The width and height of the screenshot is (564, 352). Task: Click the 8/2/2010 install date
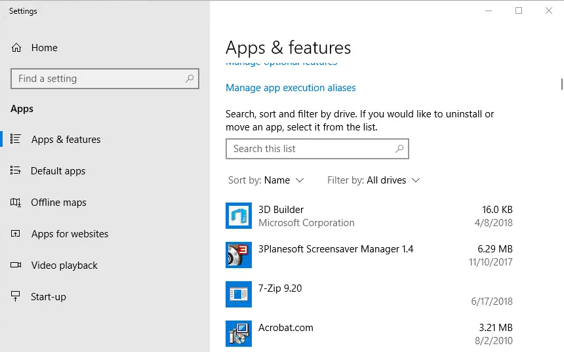(x=493, y=340)
